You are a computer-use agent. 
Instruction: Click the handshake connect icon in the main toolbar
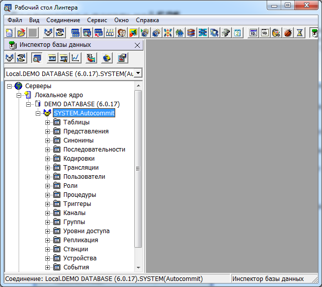[x=48, y=33]
